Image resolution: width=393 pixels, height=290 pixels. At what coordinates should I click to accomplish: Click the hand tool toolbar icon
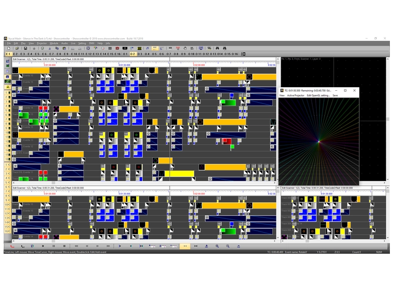(185, 48)
